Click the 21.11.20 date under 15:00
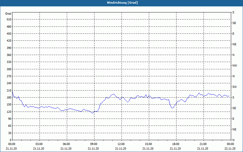The height and width of the screenshot is (152, 243). click(148, 149)
